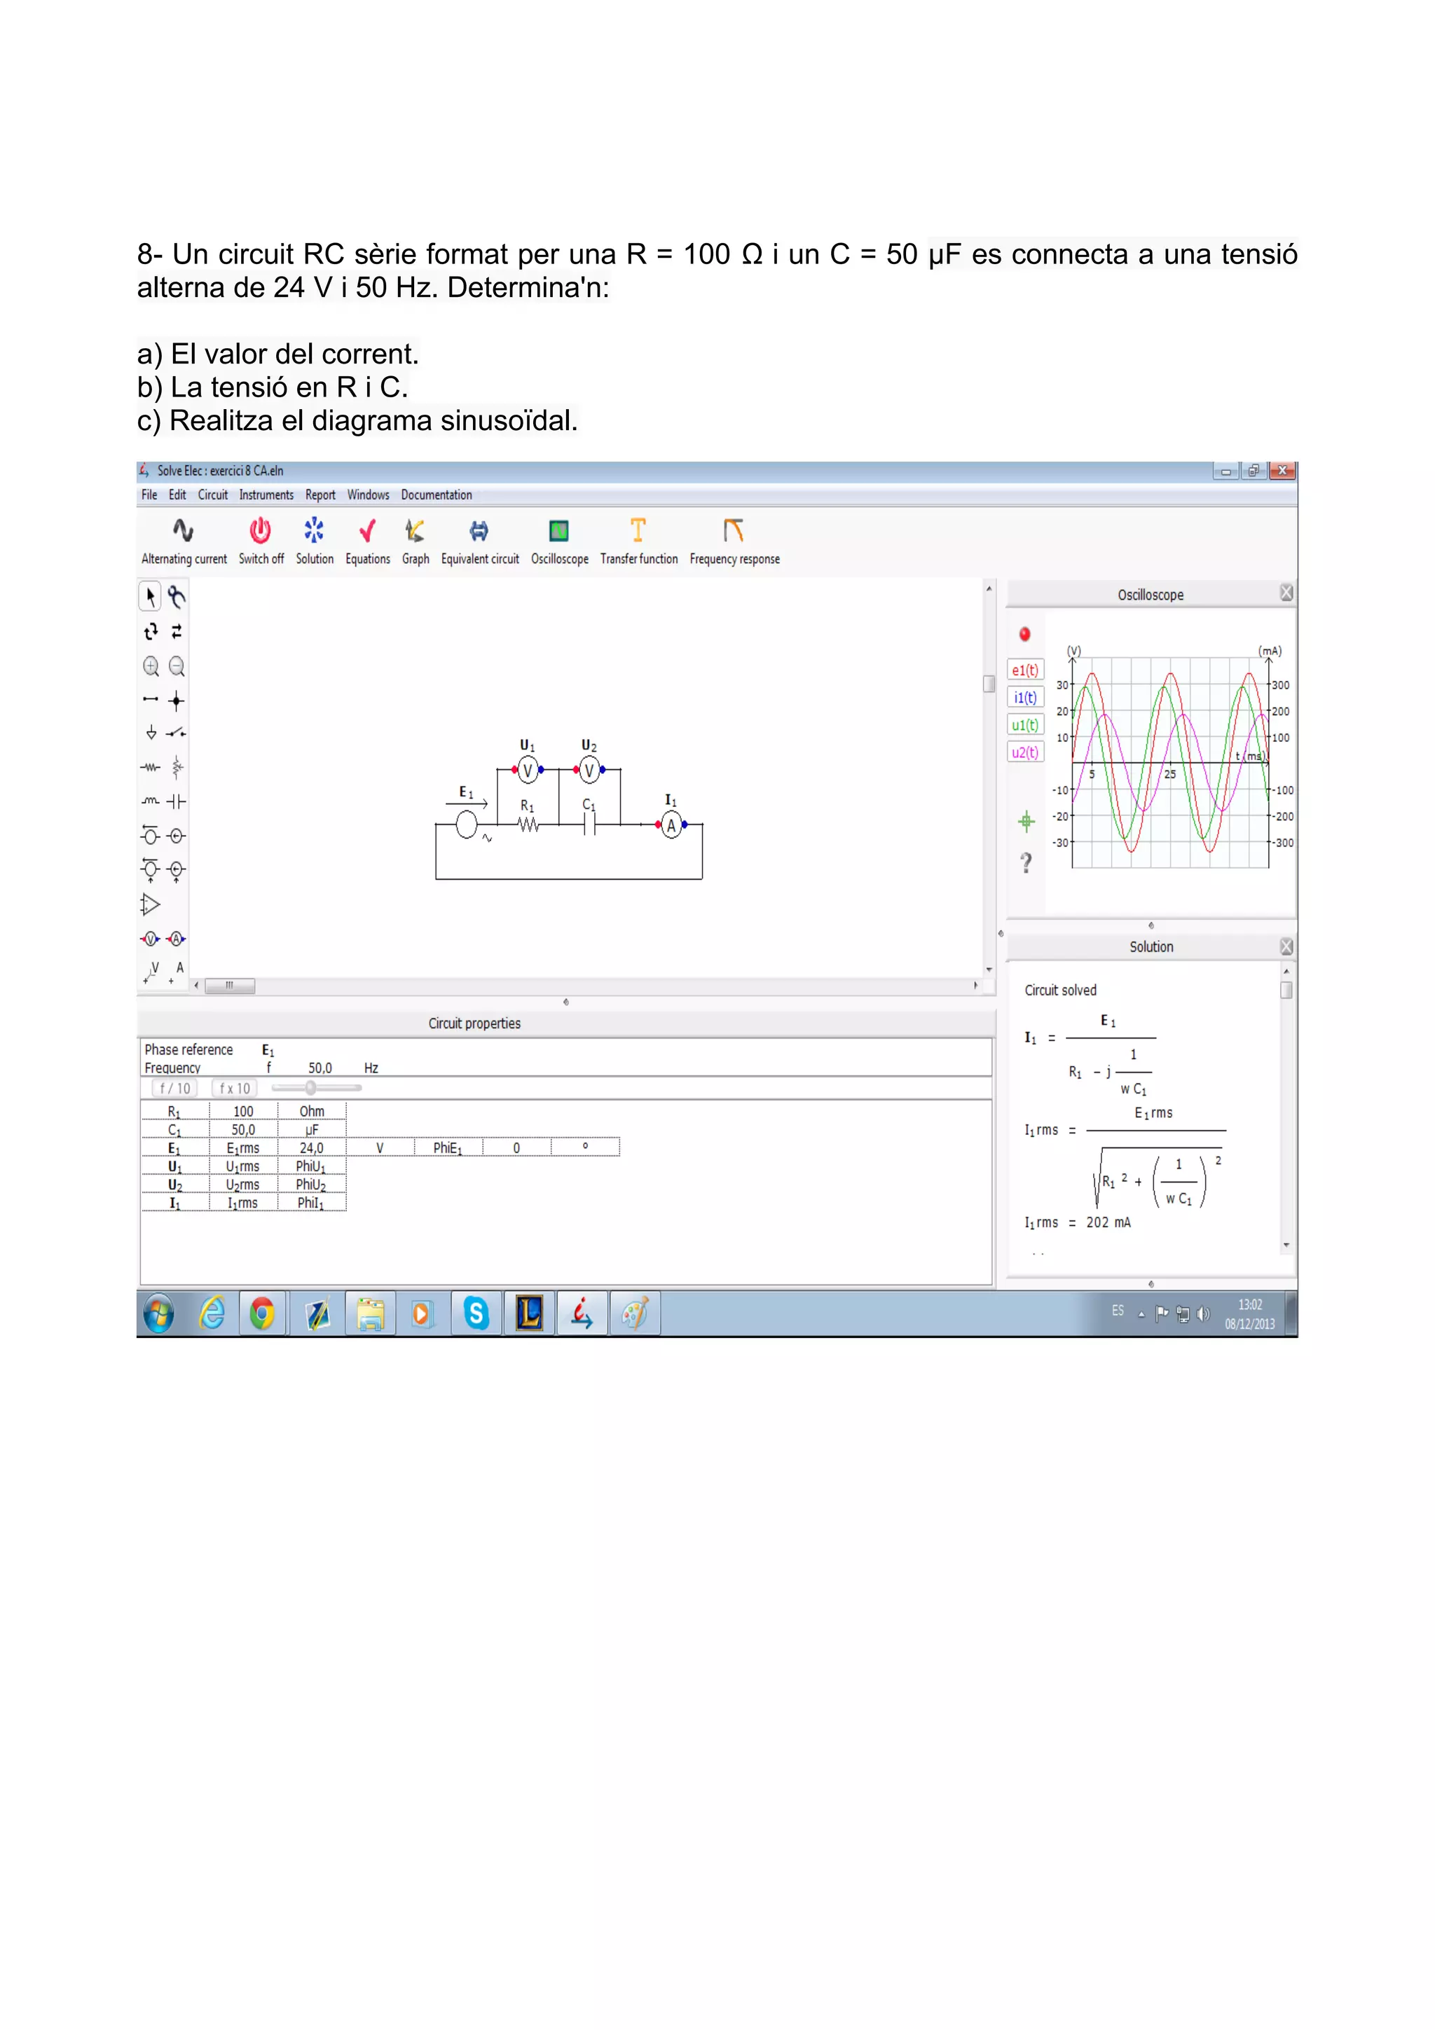The width and height of the screenshot is (1435, 2030).
Task: Choose the rotate component tool
Action: click(x=151, y=631)
